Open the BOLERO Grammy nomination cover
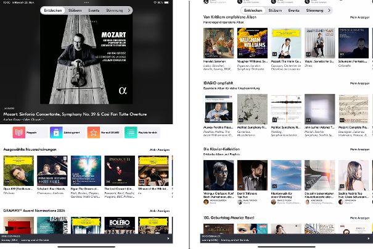Viewport: 373px width, 249px height. click(120, 225)
